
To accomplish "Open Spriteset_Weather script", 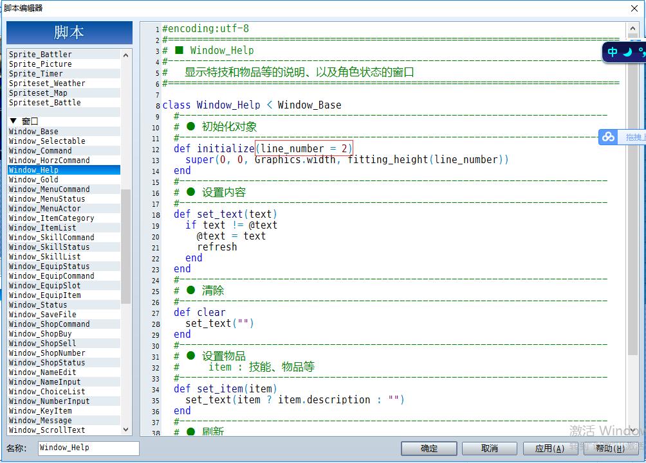I will [x=64, y=83].
